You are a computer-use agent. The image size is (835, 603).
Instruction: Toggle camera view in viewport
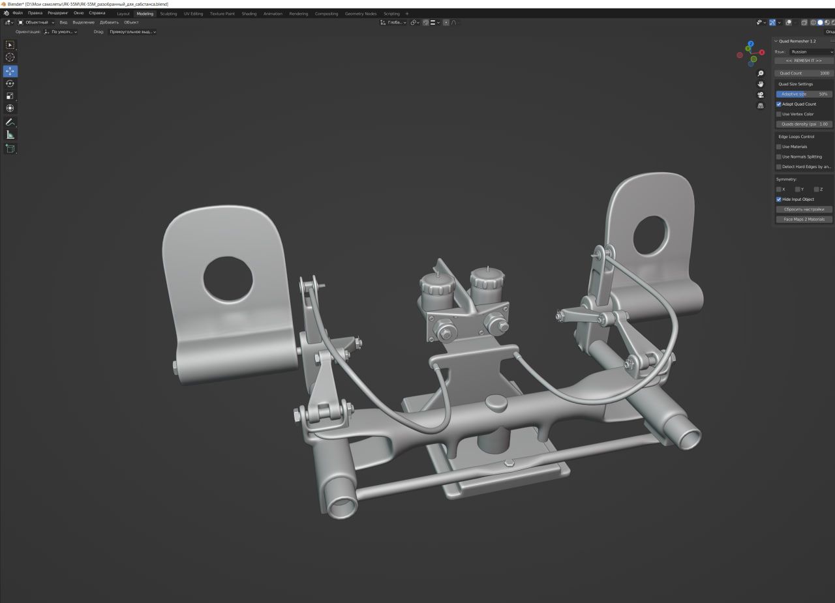click(x=761, y=95)
